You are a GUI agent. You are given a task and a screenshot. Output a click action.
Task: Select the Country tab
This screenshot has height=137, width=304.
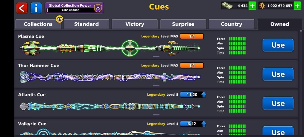click(231, 24)
